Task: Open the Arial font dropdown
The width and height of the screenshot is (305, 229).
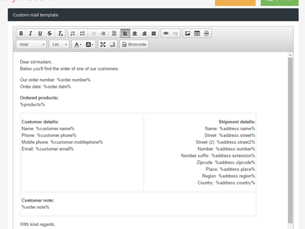Action: 32,45
